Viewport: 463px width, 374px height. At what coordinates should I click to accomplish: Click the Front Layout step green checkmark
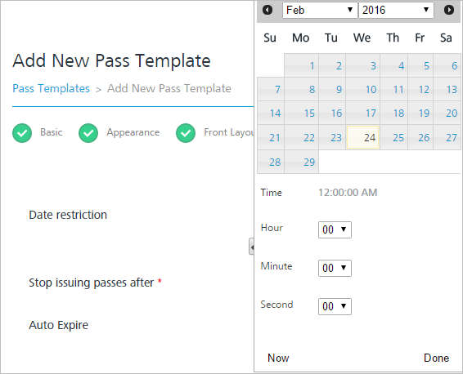(186, 133)
